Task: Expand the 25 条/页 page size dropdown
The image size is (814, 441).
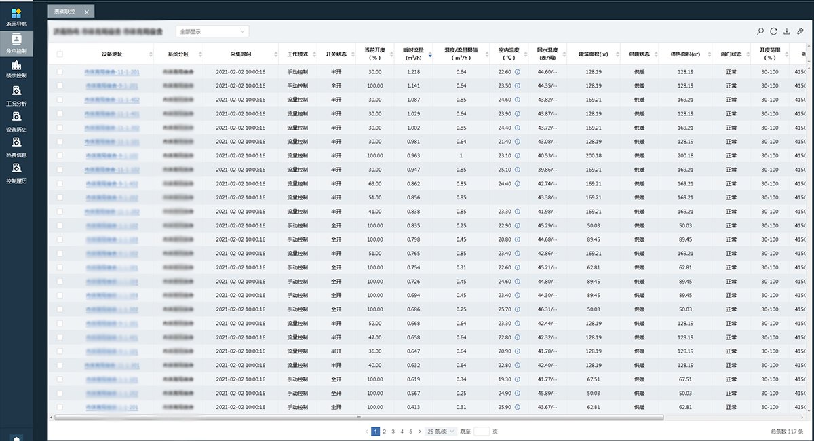Action: [x=441, y=431]
